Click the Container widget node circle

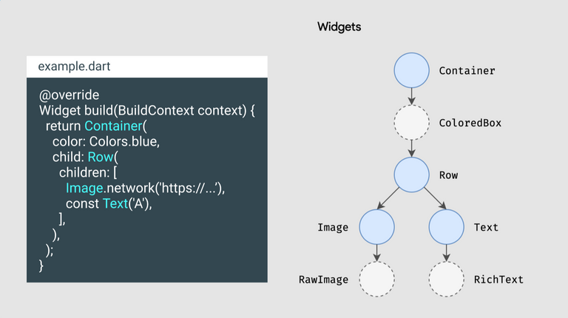point(411,70)
